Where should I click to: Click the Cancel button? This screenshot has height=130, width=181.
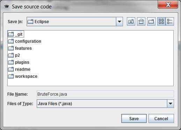coord(161,118)
